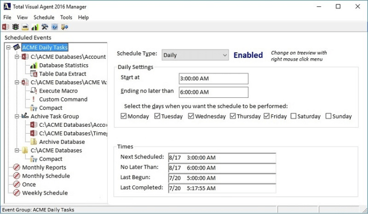Select the Weekly Schedule event
368x214 pixels.
[x=44, y=193]
